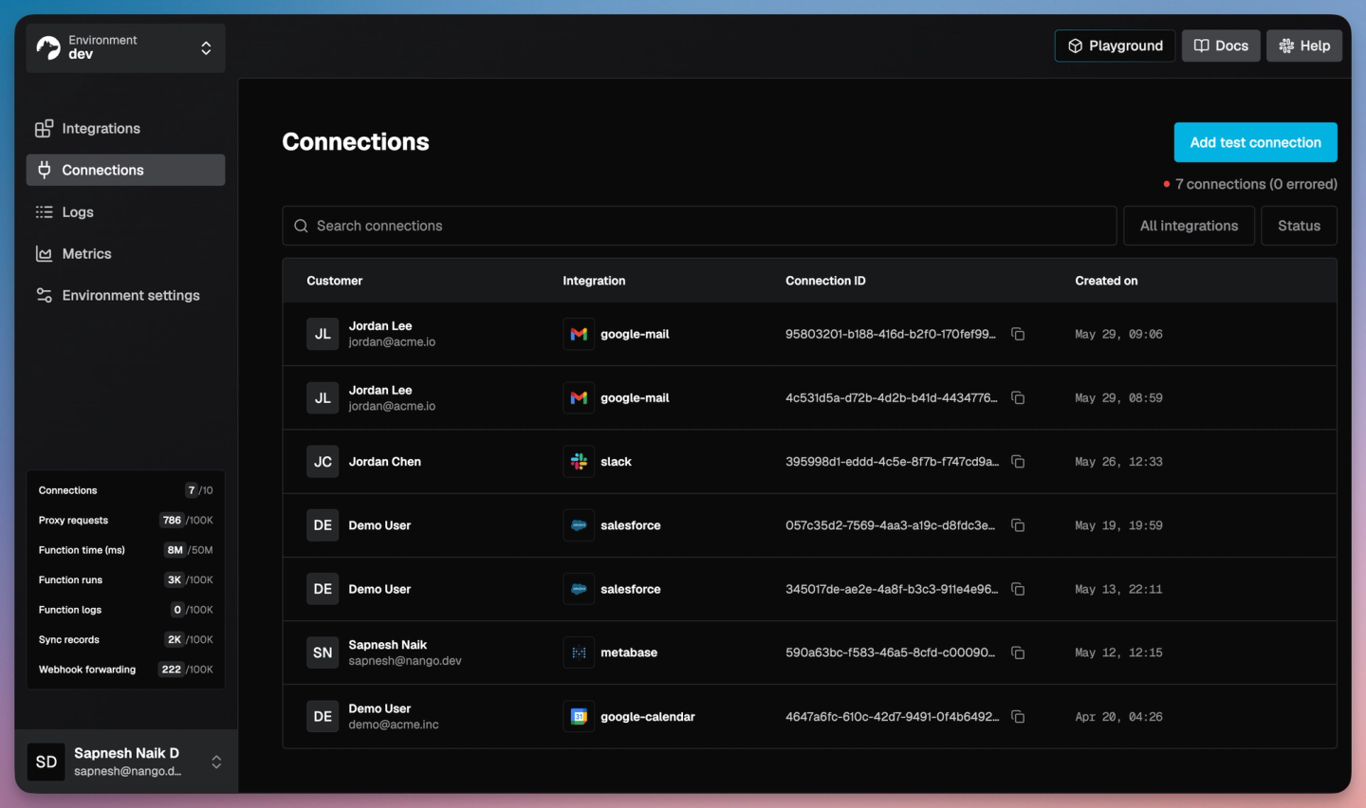Click the Webhook forwarding usage row

125,670
